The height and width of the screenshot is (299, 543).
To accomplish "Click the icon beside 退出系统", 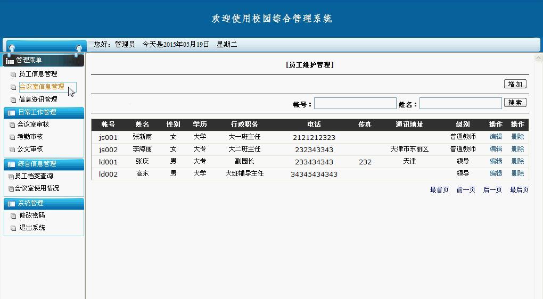I will click(13, 228).
